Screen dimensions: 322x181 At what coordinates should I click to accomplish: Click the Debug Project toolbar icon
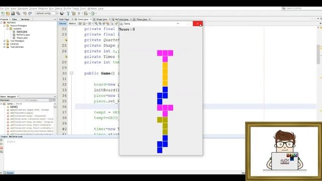click(86, 14)
